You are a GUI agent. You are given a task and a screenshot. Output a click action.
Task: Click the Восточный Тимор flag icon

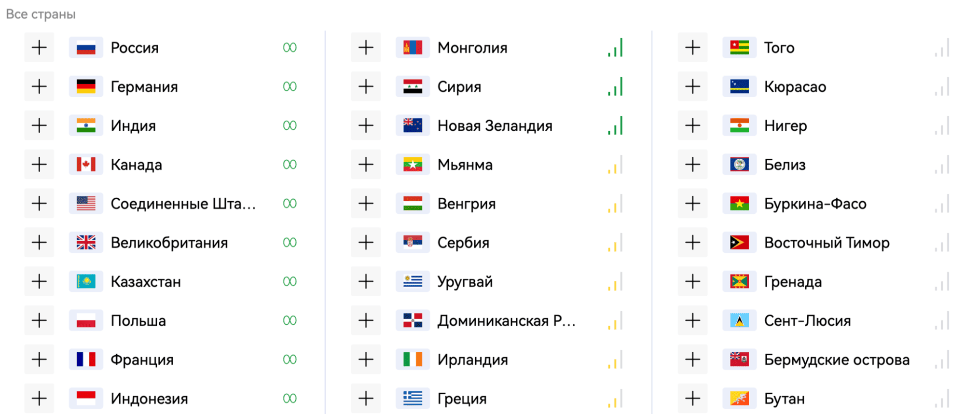point(739,242)
